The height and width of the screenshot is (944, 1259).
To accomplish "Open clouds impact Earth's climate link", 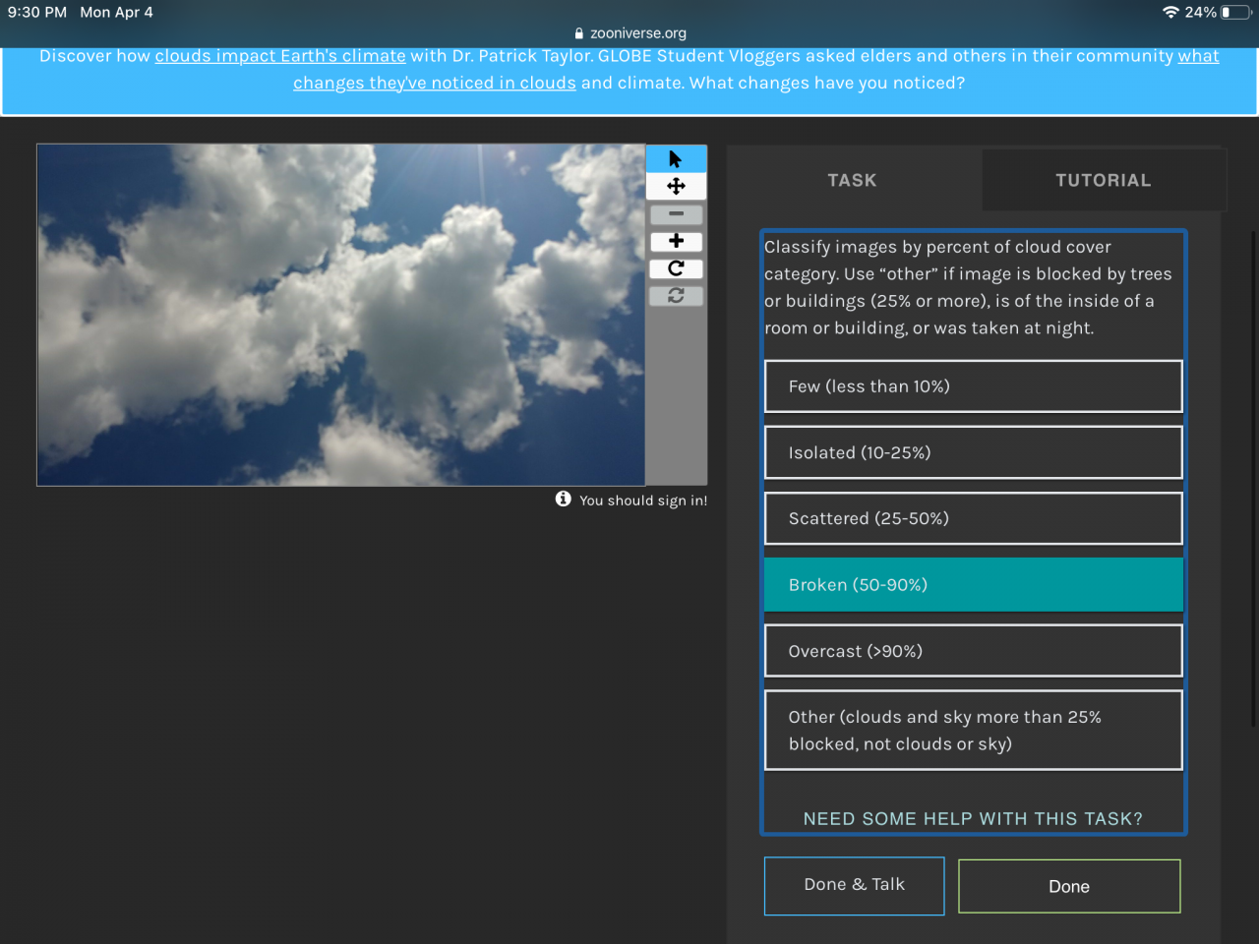I will (280, 56).
